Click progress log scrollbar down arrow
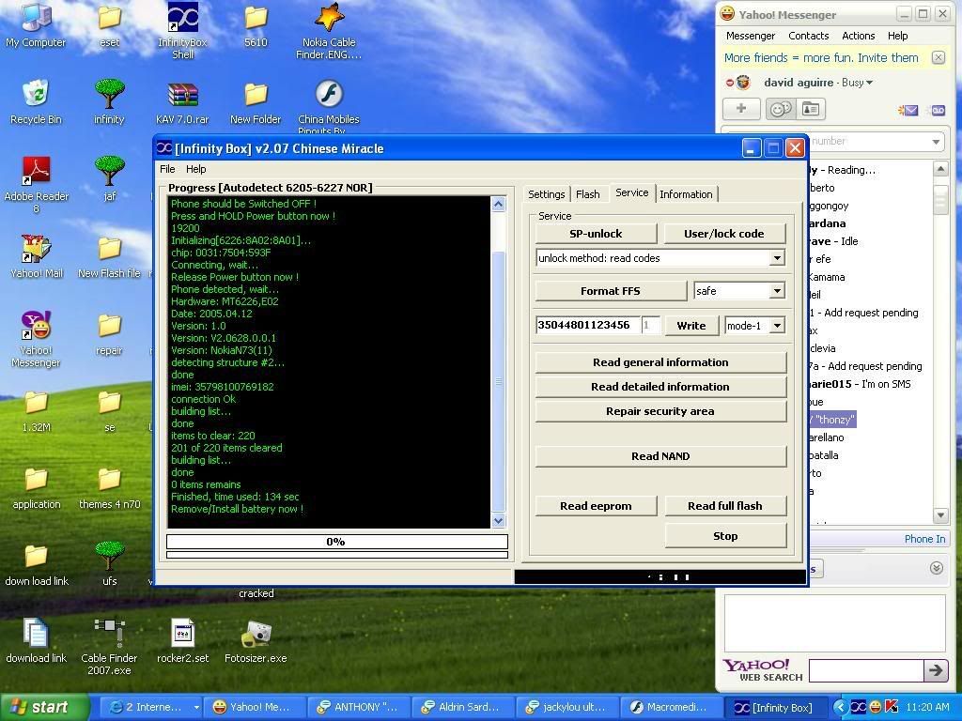This screenshot has height=721, width=962. [x=498, y=520]
